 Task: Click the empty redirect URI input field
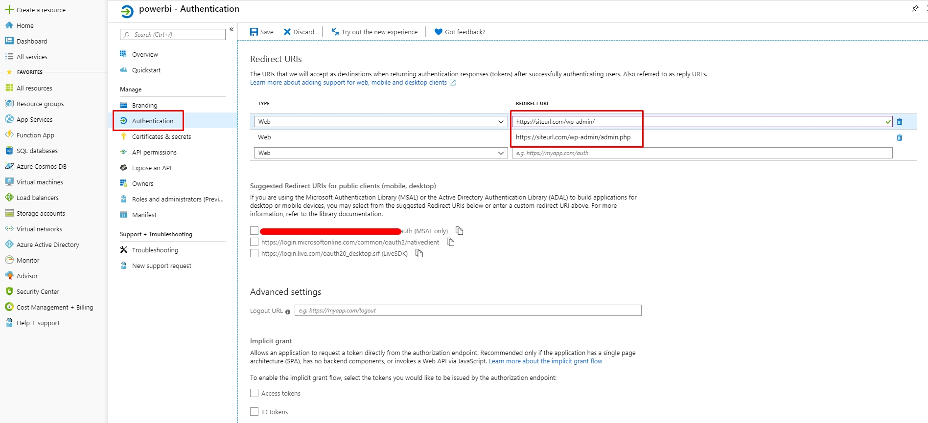pos(702,153)
